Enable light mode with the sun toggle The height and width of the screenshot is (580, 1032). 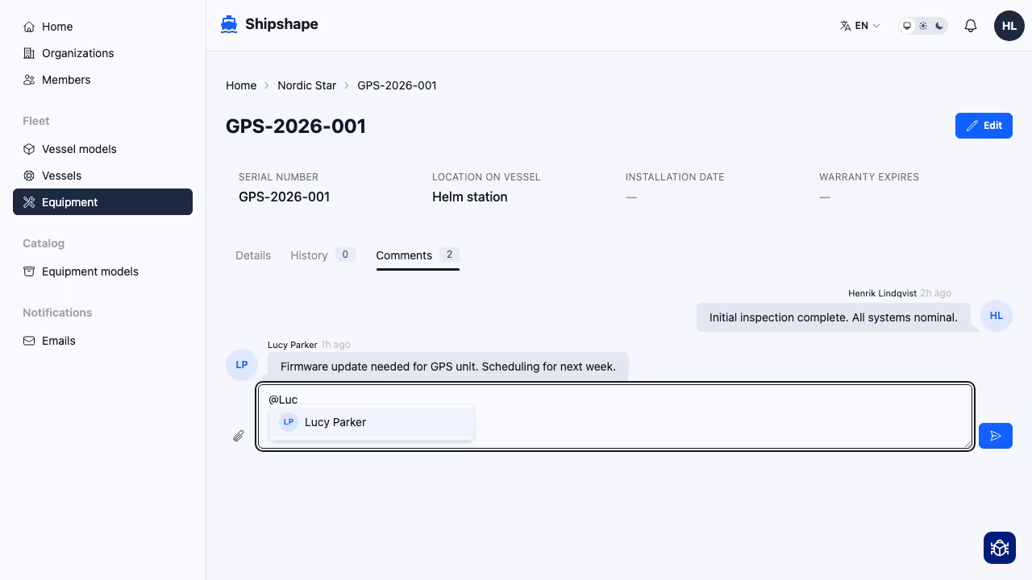[x=923, y=25]
